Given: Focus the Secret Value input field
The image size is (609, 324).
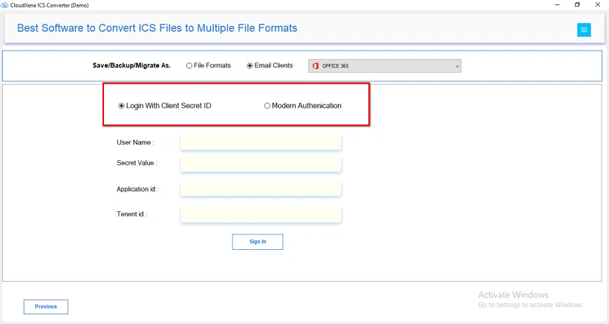Looking at the screenshot, I should (x=261, y=165).
